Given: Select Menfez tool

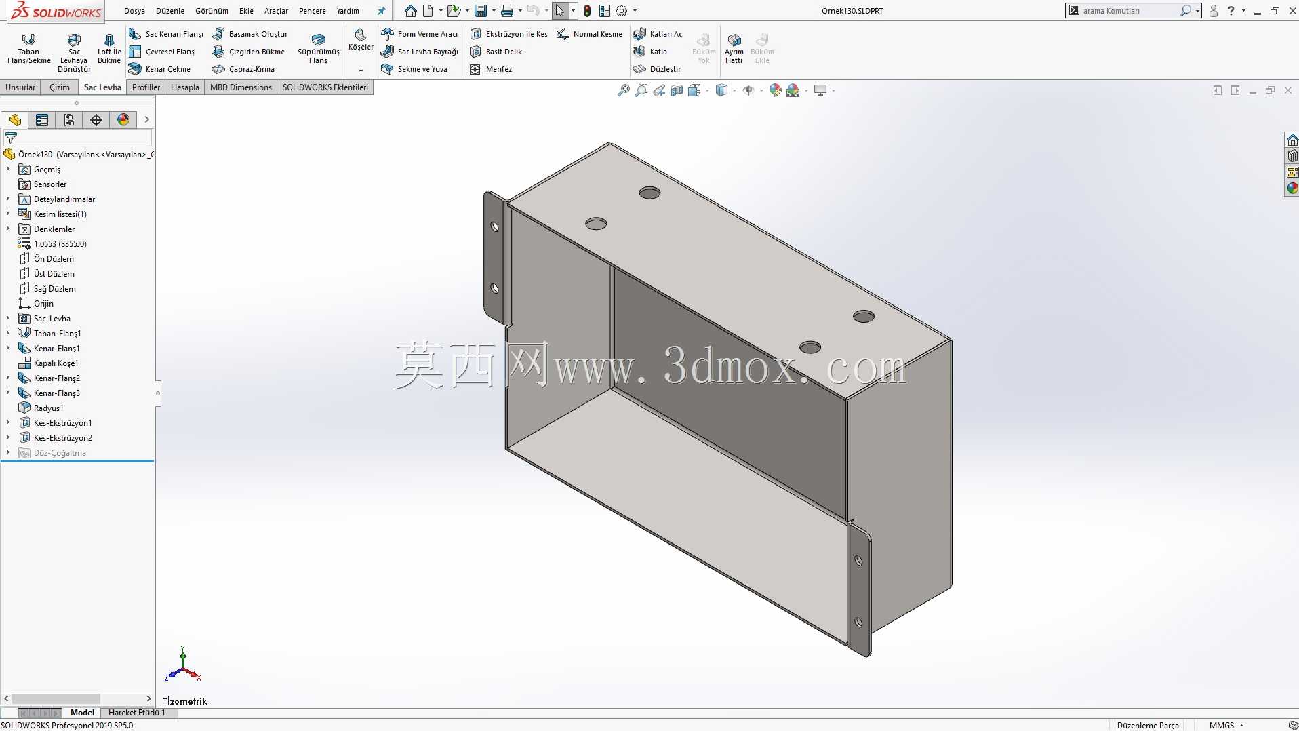Looking at the screenshot, I should tap(491, 69).
